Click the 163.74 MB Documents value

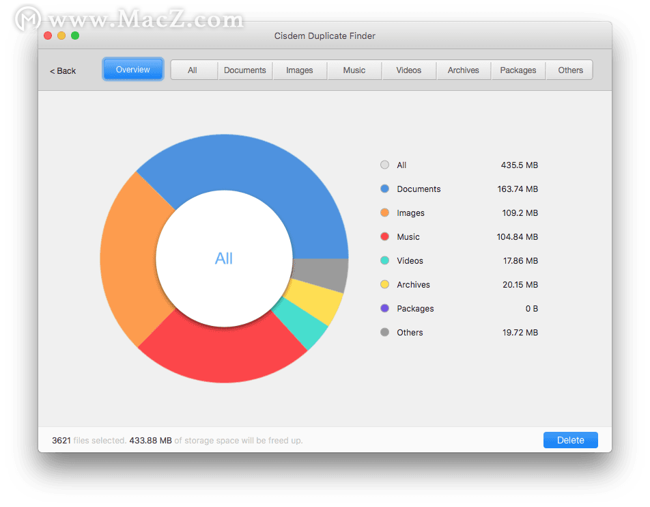pos(518,189)
